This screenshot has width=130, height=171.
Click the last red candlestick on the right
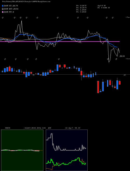point(120,83)
